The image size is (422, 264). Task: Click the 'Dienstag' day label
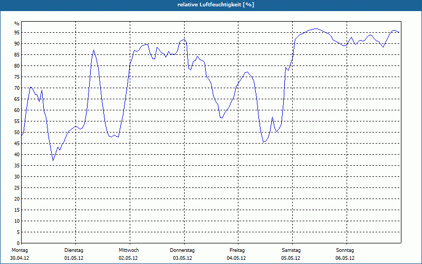coord(74,250)
